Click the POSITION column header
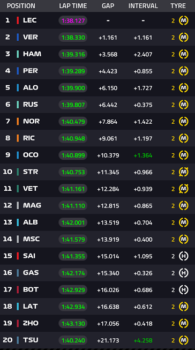Image resolution: width=195 pixels, height=350 pixels. [21, 6]
